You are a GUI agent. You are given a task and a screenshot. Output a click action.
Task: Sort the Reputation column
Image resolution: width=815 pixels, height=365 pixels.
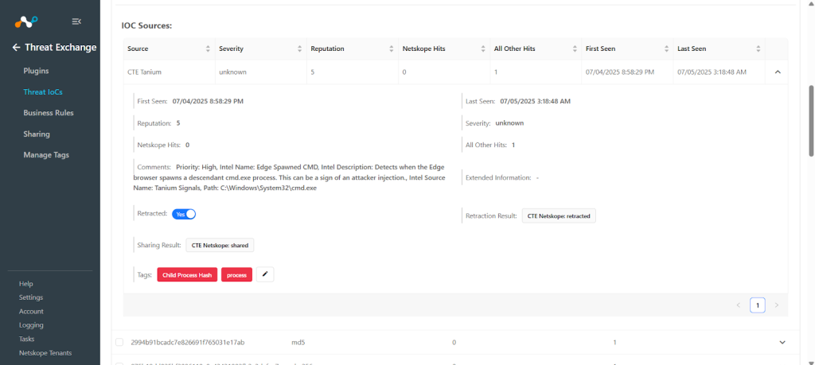point(392,49)
